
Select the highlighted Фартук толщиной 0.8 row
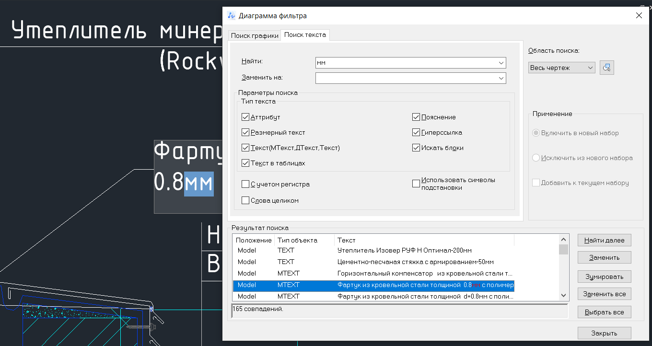point(373,285)
